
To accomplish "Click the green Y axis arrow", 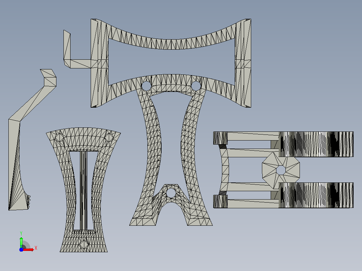I will point(21,242).
